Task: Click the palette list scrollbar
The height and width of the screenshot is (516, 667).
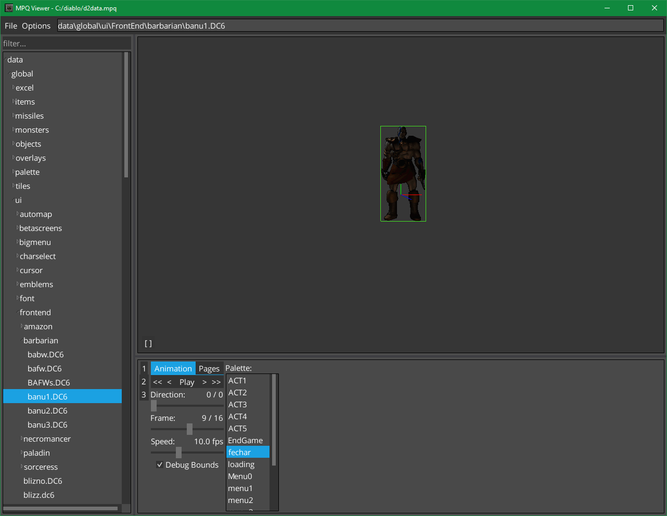Action: coord(274,420)
